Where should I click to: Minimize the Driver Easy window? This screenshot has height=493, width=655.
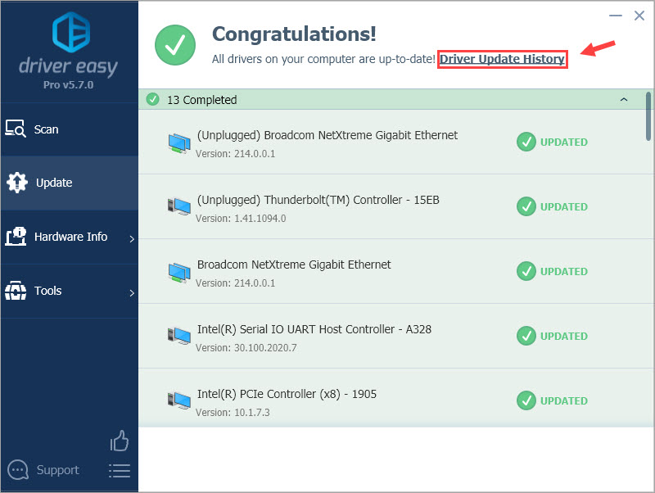point(616,16)
